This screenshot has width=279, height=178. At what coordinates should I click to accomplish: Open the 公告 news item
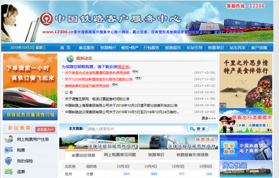click(69, 92)
